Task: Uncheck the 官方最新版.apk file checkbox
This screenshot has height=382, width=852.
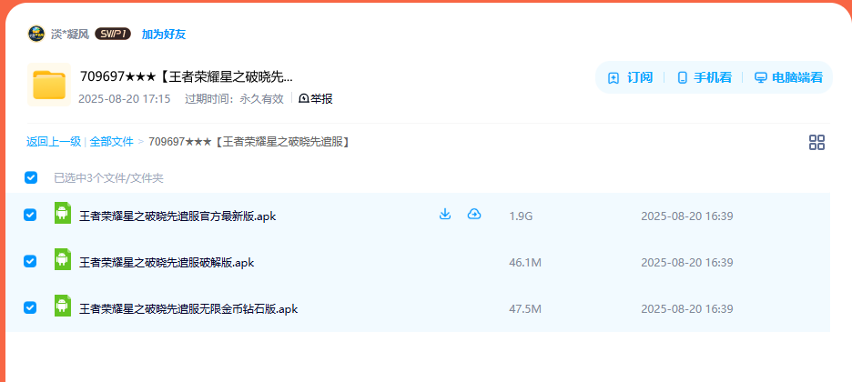Action: tap(30, 215)
